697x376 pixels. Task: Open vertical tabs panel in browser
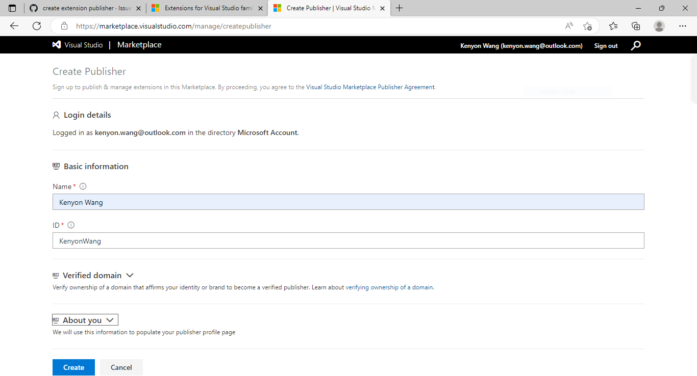click(12, 8)
